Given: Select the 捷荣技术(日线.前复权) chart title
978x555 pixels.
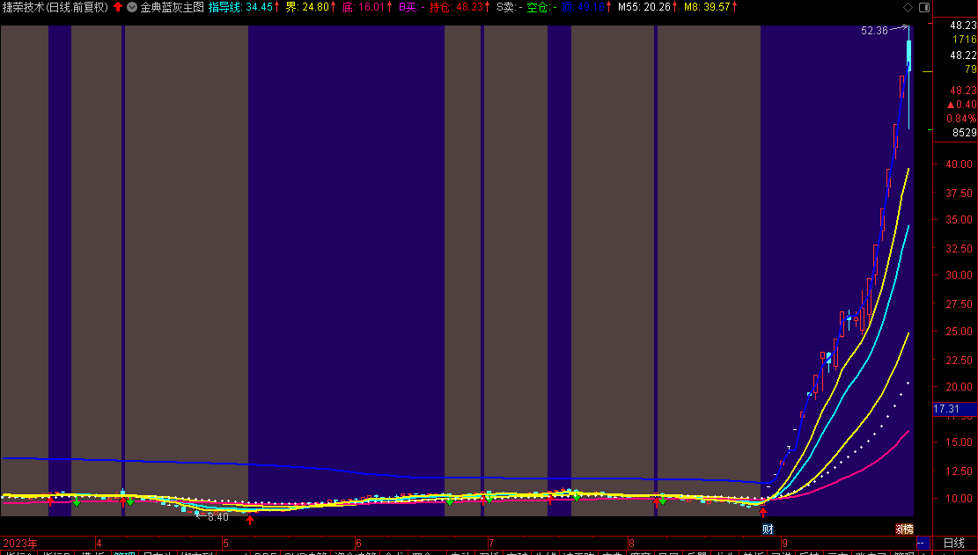Looking at the screenshot, I should (55, 7).
